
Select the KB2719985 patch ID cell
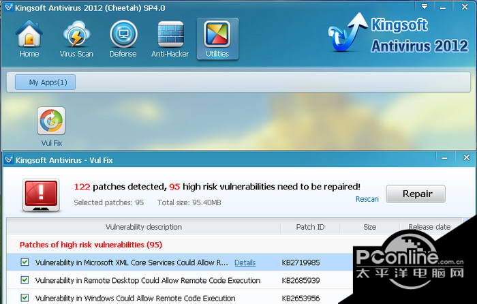pos(301,262)
